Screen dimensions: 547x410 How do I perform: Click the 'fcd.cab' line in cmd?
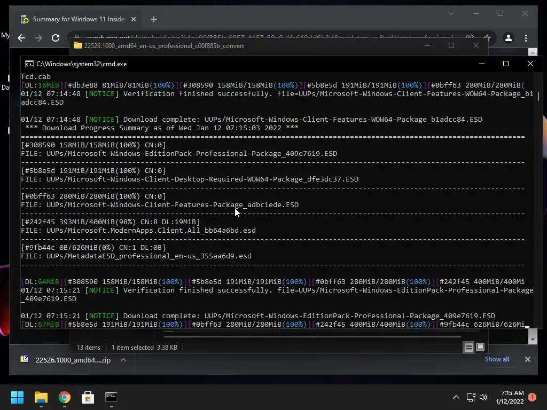tap(36, 77)
